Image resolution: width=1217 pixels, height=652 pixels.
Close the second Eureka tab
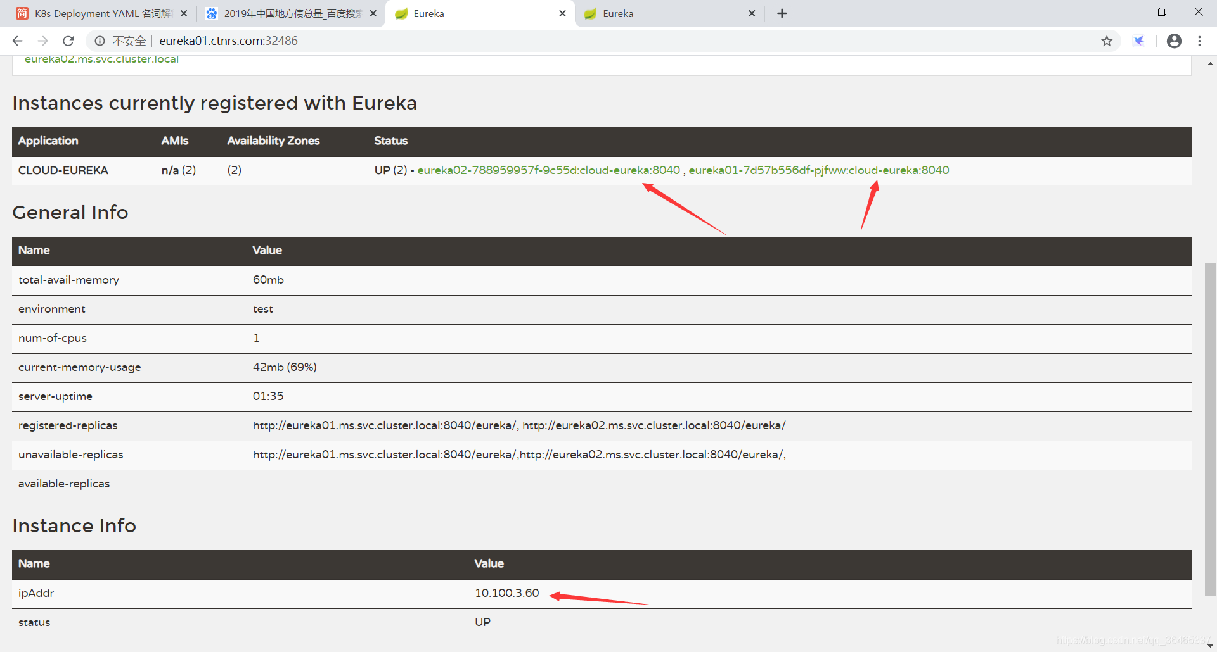[x=752, y=13]
